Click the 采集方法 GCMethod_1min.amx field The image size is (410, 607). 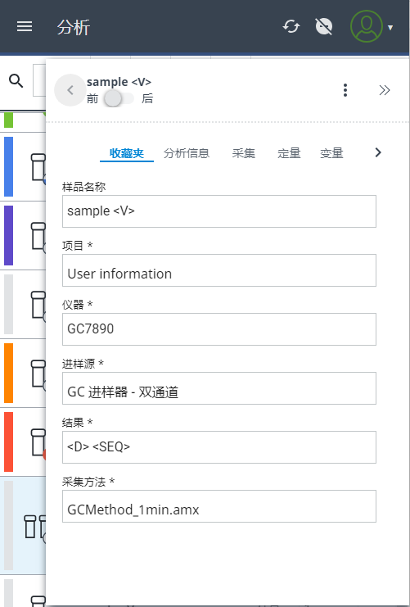(219, 506)
